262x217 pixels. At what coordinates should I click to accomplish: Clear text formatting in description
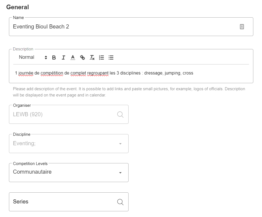[x=92, y=57]
